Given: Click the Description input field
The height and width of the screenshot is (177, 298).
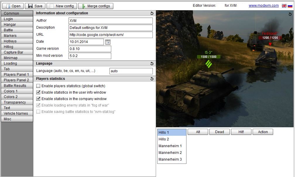Looking at the screenshot, I should tap(110, 28).
